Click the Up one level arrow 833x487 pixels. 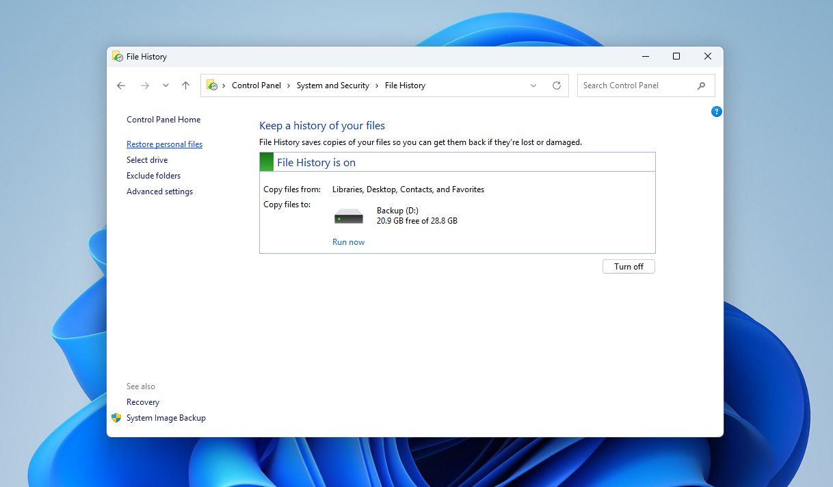pyautogui.click(x=185, y=85)
